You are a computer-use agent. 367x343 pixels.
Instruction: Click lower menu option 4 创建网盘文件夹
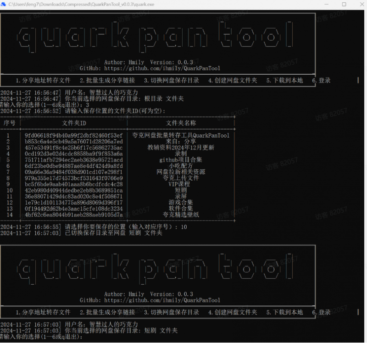(233, 312)
